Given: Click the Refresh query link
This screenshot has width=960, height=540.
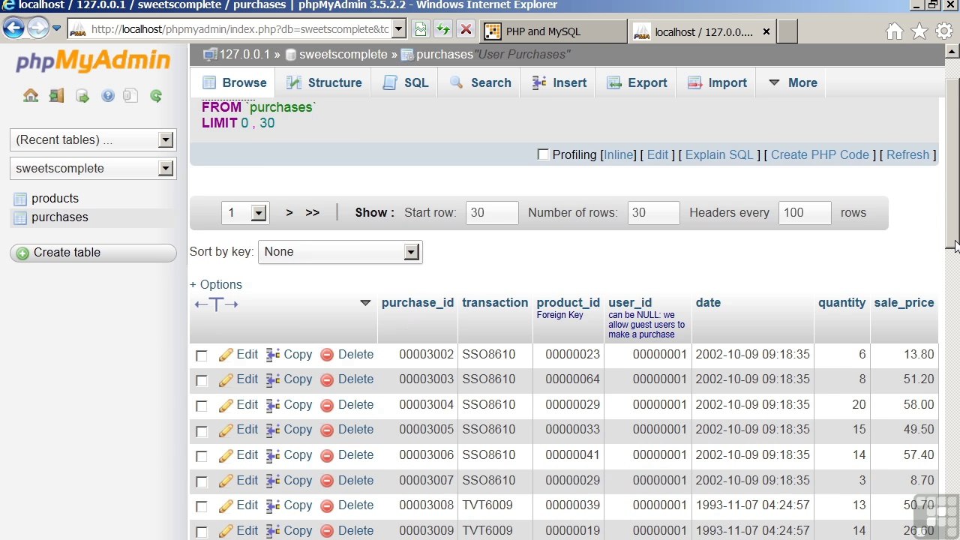Looking at the screenshot, I should point(907,154).
